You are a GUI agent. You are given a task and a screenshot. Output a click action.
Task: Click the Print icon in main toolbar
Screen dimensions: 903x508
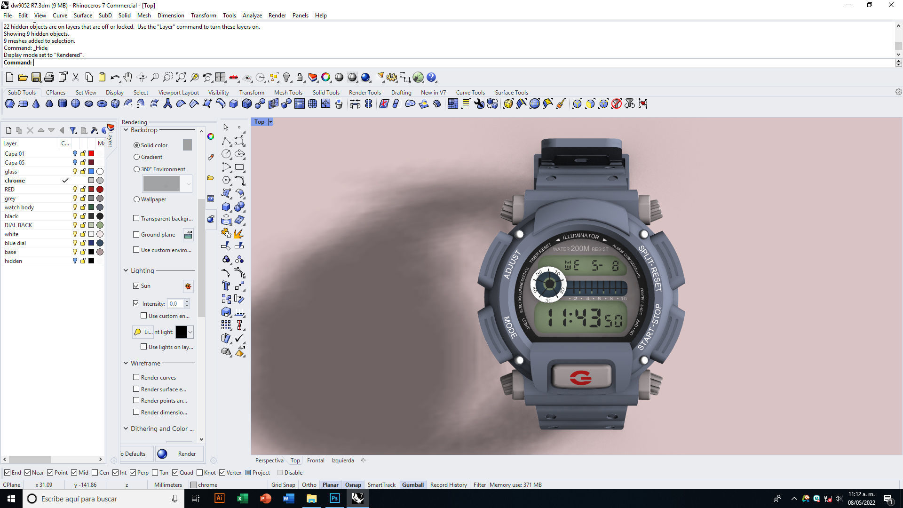point(49,78)
